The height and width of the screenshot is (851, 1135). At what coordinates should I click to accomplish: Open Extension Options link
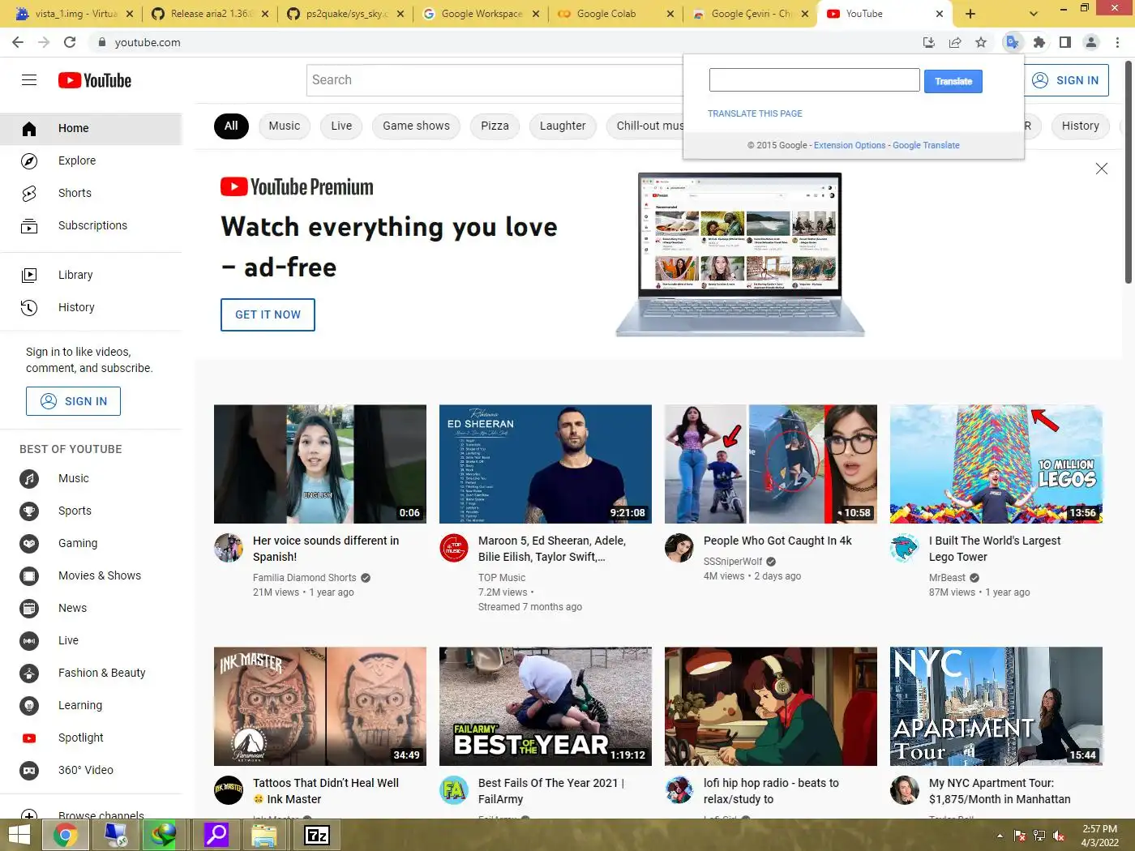pyautogui.click(x=850, y=145)
